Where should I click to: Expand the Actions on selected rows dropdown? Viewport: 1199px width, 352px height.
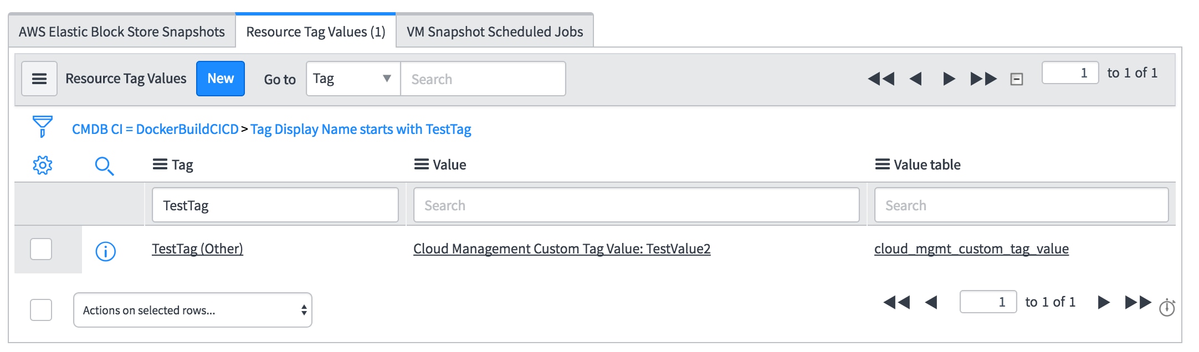click(192, 309)
